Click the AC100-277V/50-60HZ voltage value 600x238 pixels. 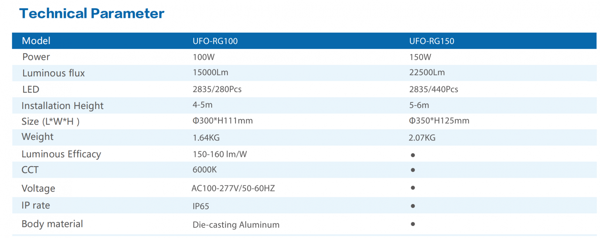click(233, 188)
